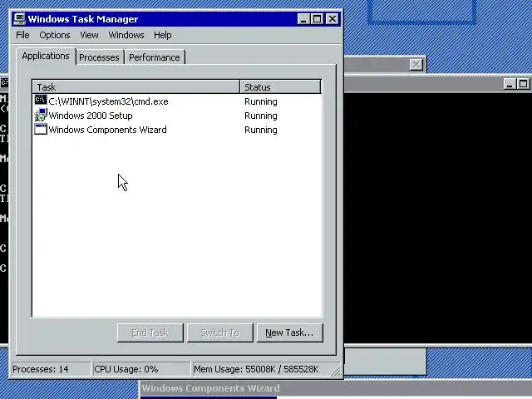Select the Windows 2000 Setup task name
This screenshot has height=399, width=532.
point(91,116)
